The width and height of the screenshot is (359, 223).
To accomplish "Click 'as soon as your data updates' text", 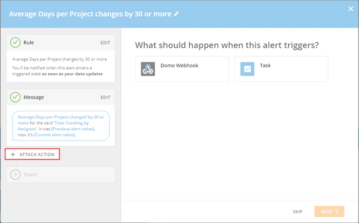I will click(x=72, y=74).
